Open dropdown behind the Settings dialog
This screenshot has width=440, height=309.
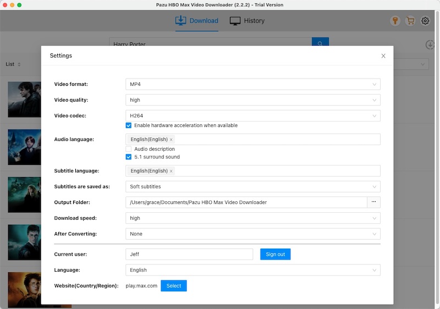(x=411, y=64)
